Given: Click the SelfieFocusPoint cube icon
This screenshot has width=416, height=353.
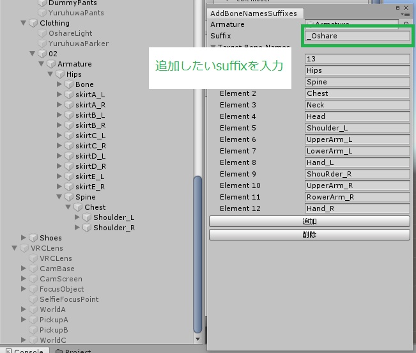Looking at the screenshot, I should point(33,299).
